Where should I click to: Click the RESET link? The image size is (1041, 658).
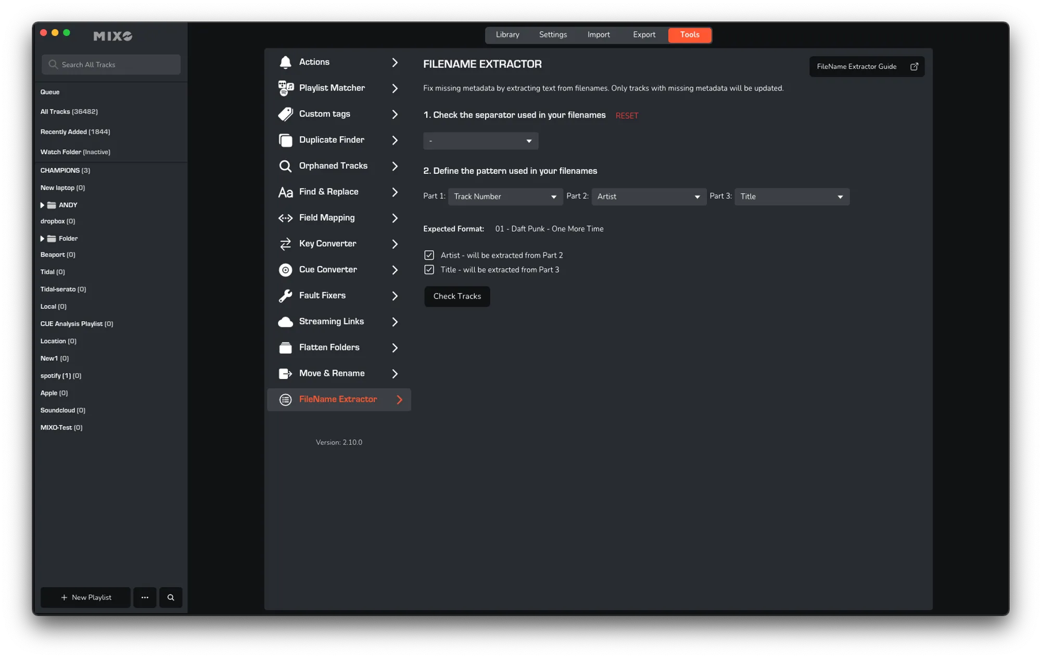627,116
